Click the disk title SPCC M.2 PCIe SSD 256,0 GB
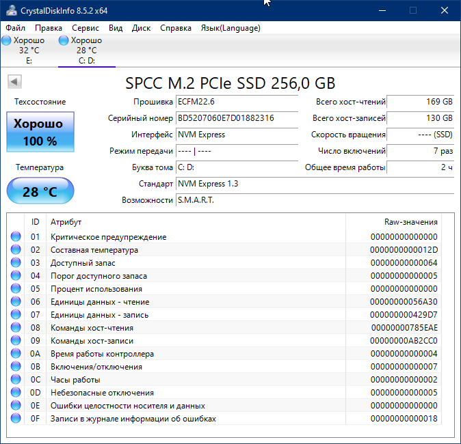461x444 pixels. pos(230,83)
